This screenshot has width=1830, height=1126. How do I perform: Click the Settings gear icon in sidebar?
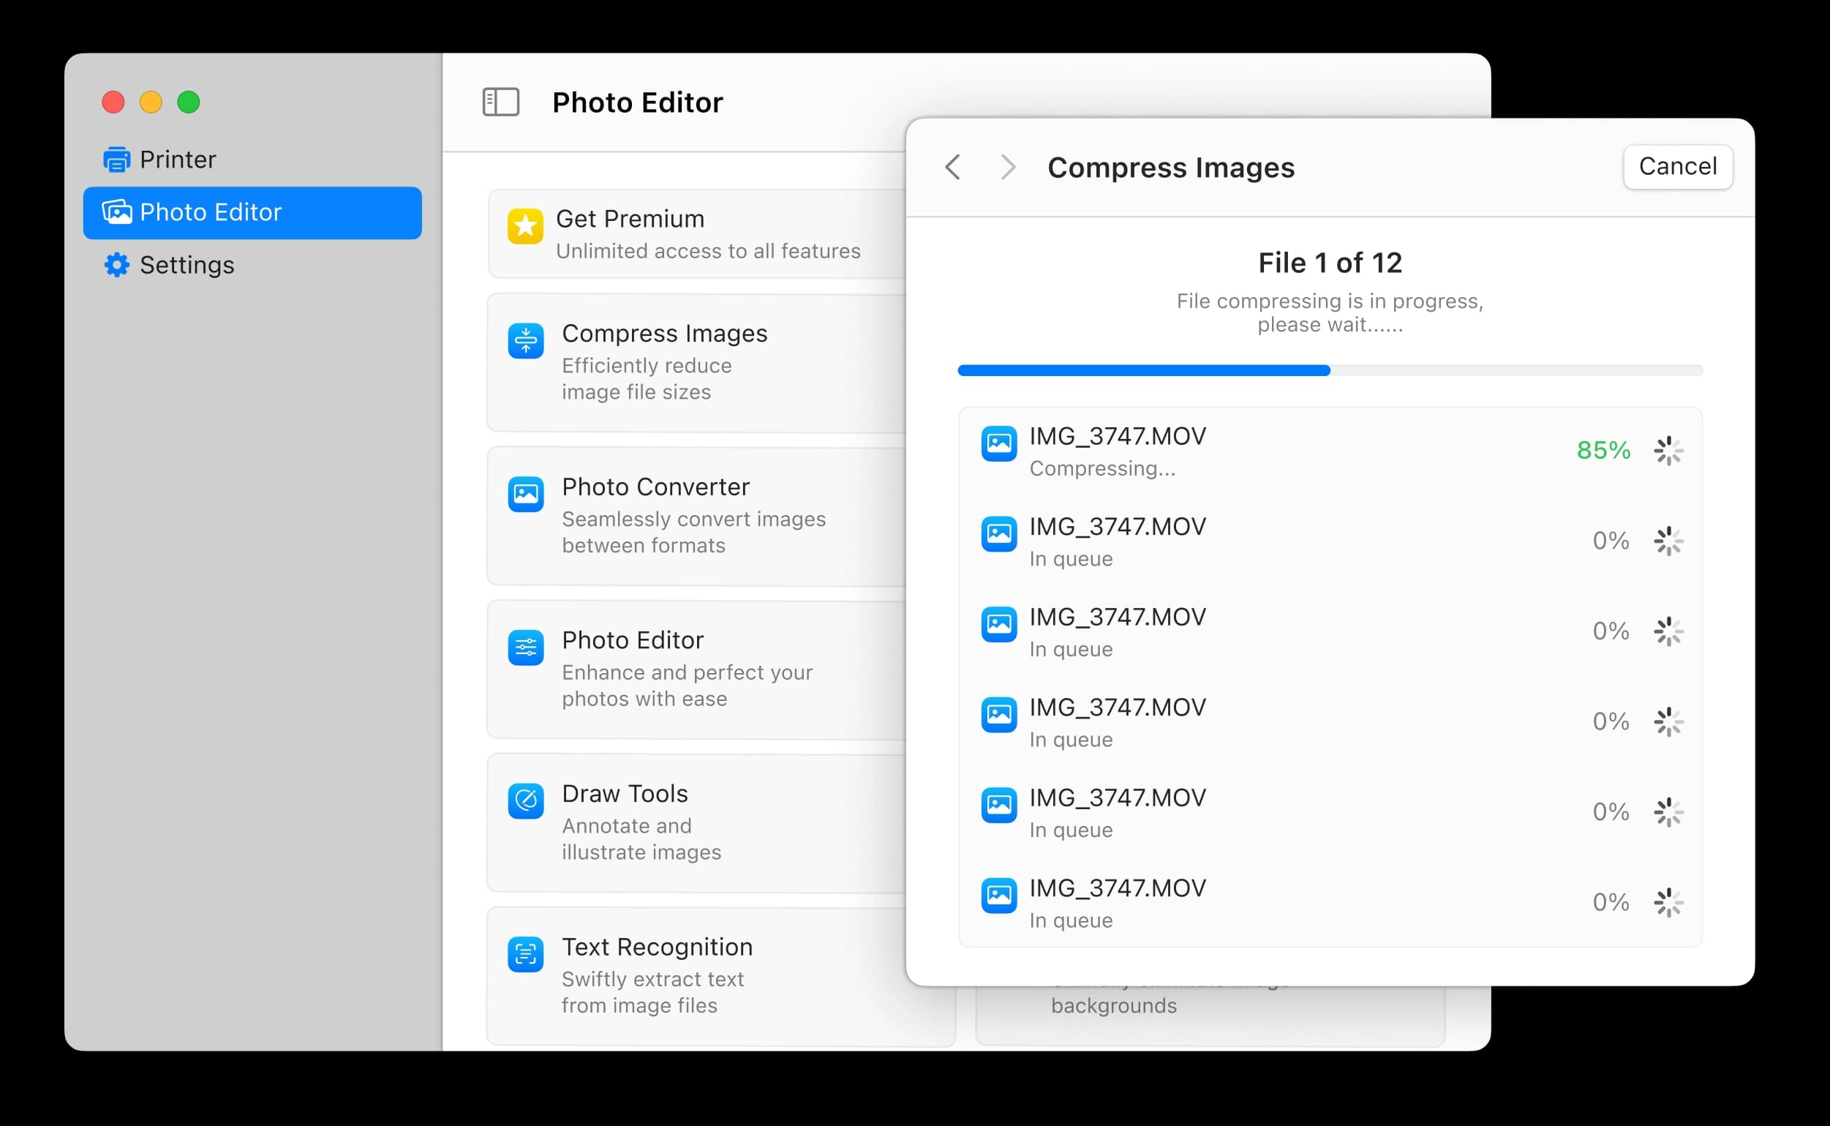(x=116, y=265)
